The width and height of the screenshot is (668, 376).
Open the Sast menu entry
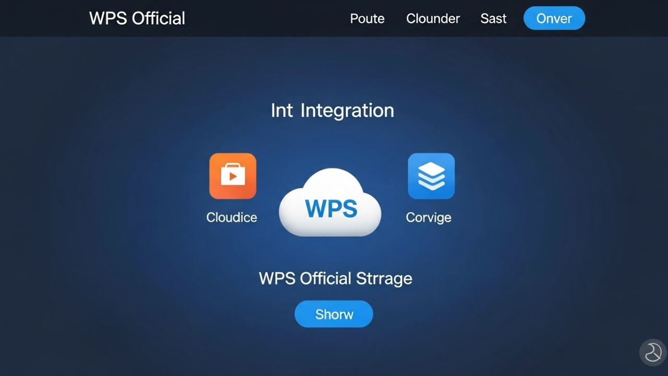coord(493,18)
